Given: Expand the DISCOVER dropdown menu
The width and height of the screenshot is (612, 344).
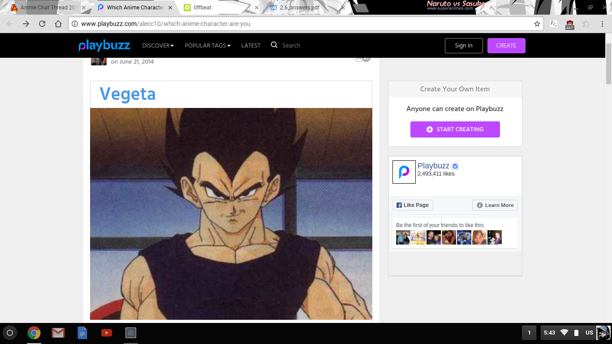Looking at the screenshot, I should (x=158, y=45).
